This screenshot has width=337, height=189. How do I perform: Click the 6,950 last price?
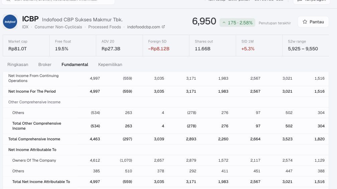pos(204,21)
